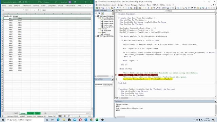The image size is (217, 122).
Task: Open the Datei menu in VBA editor
Action: (100, 5)
